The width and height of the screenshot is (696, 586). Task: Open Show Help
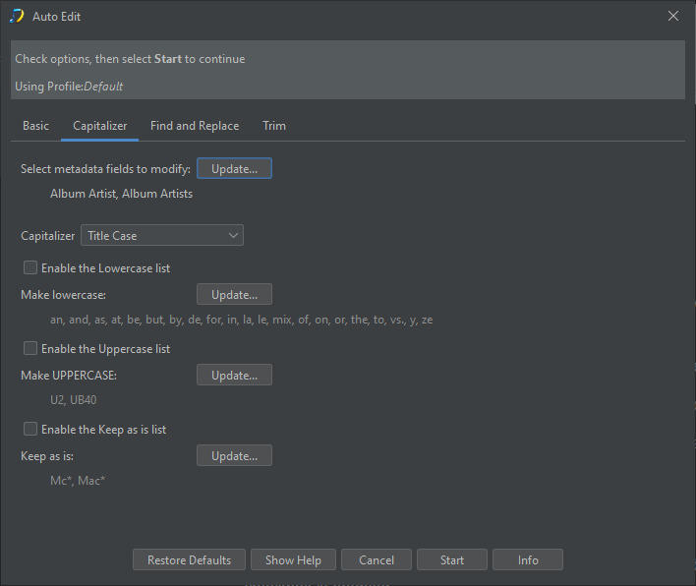click(293, 560)
